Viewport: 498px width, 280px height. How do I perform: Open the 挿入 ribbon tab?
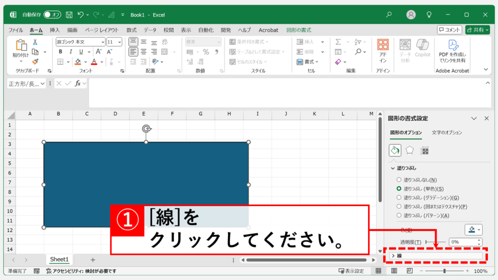54,30
